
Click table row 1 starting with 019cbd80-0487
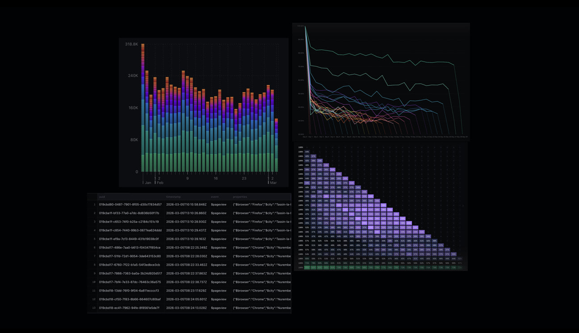pyautogui.click(x=134, y=204)
